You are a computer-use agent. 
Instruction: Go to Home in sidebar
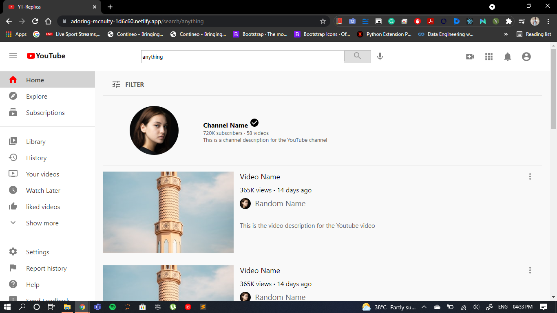(x=47, y=80)
